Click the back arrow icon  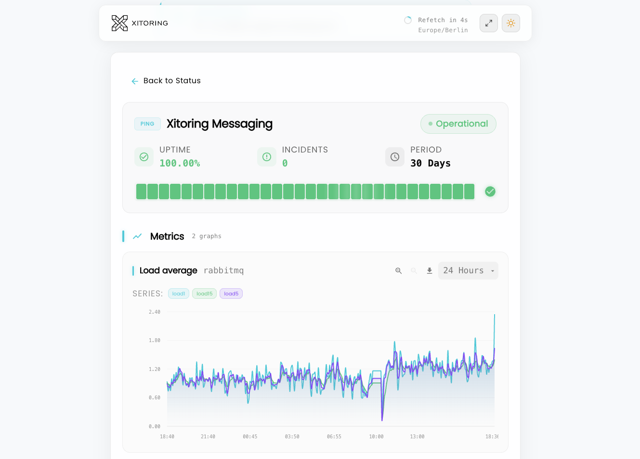[x=135, y=81]
